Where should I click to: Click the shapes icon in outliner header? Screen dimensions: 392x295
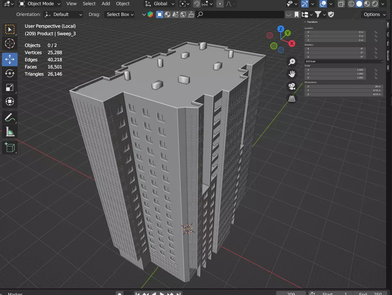175,14
